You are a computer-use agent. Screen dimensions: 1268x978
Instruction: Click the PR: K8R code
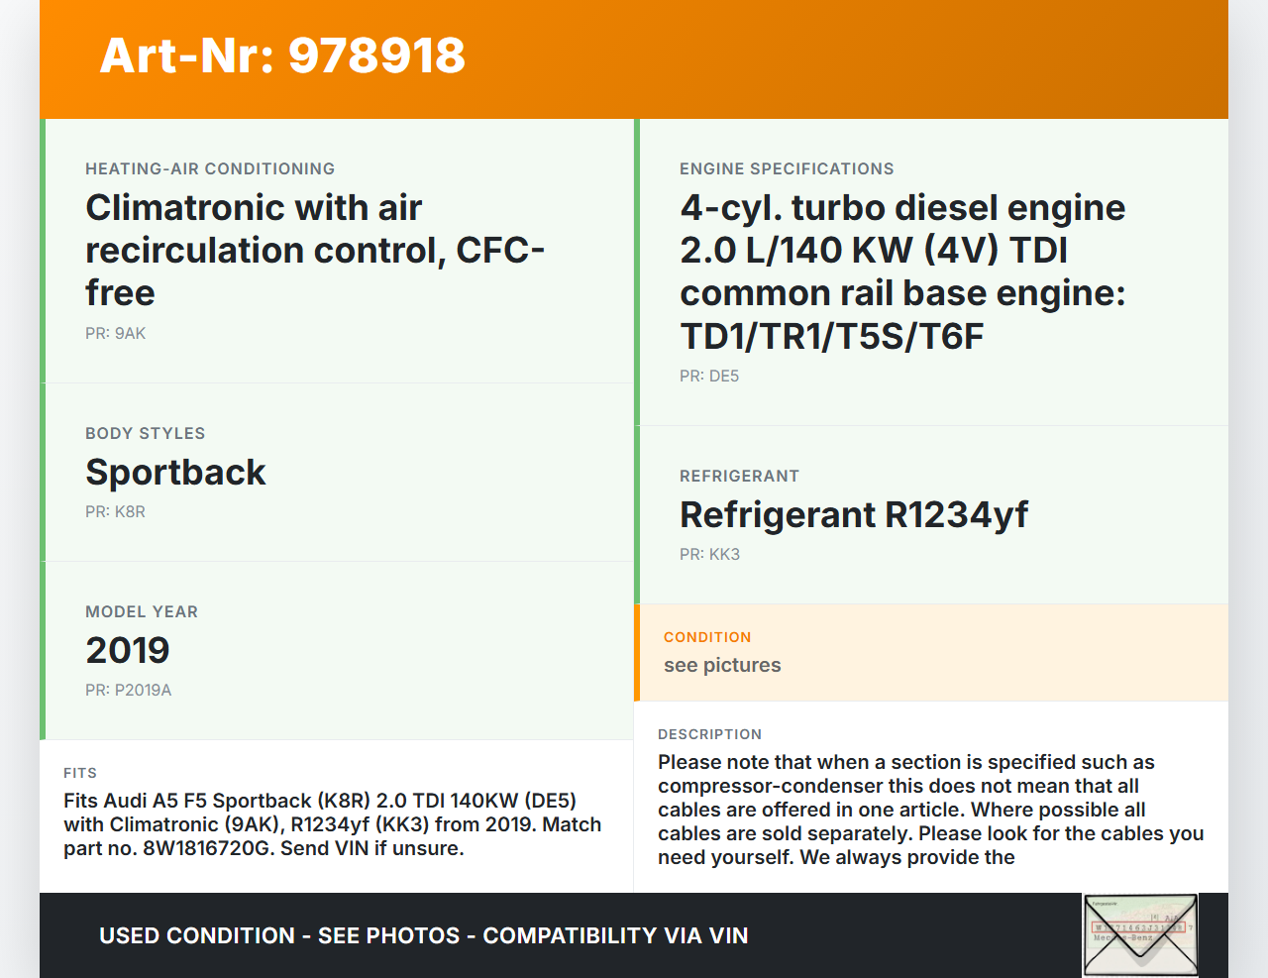click(115, 511)
